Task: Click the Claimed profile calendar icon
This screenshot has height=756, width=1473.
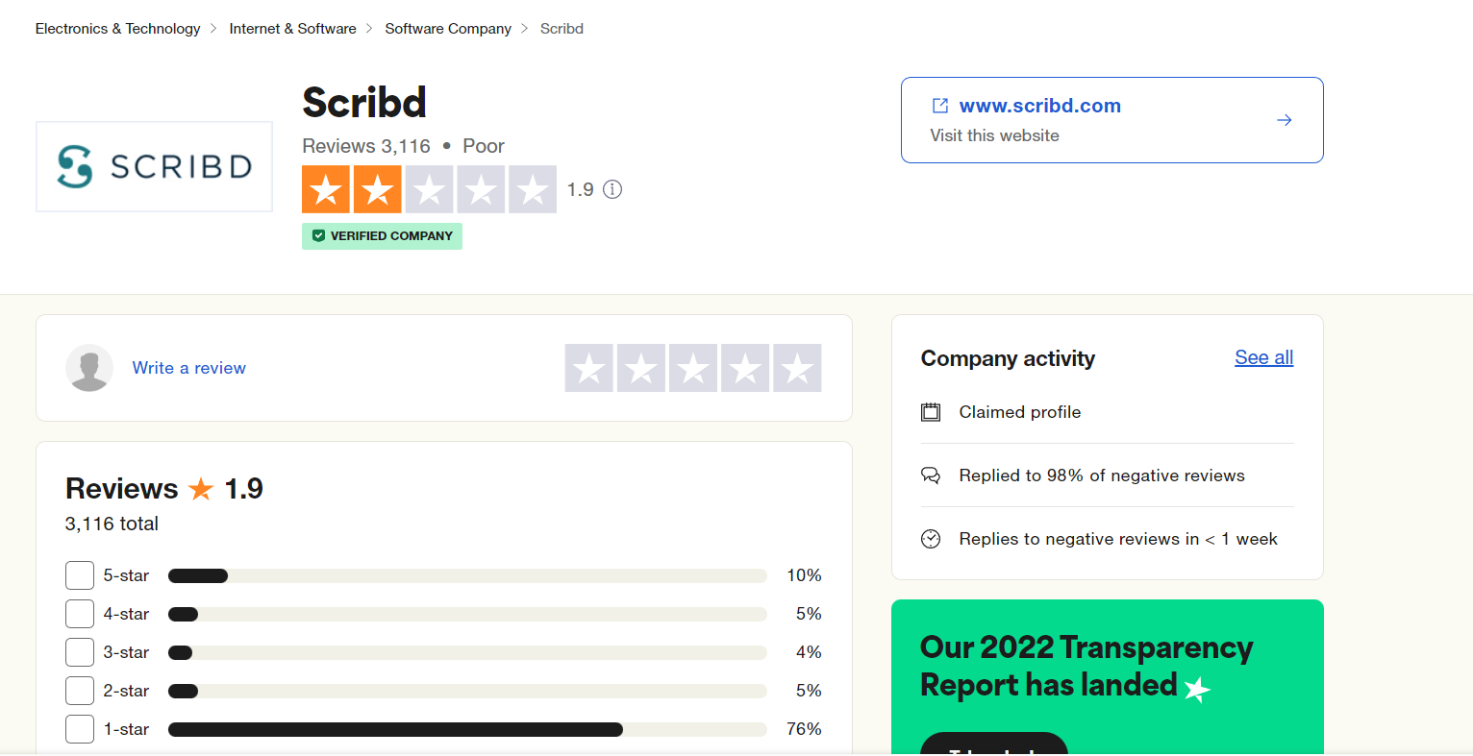Action: click(931, 412)
